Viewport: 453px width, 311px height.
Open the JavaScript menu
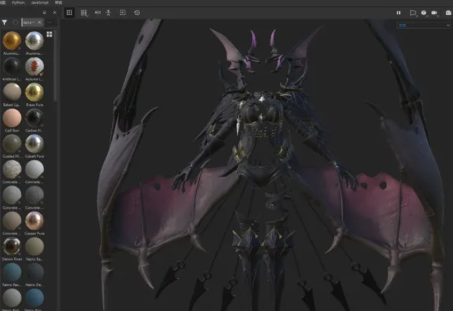click(x=40, y=3)
